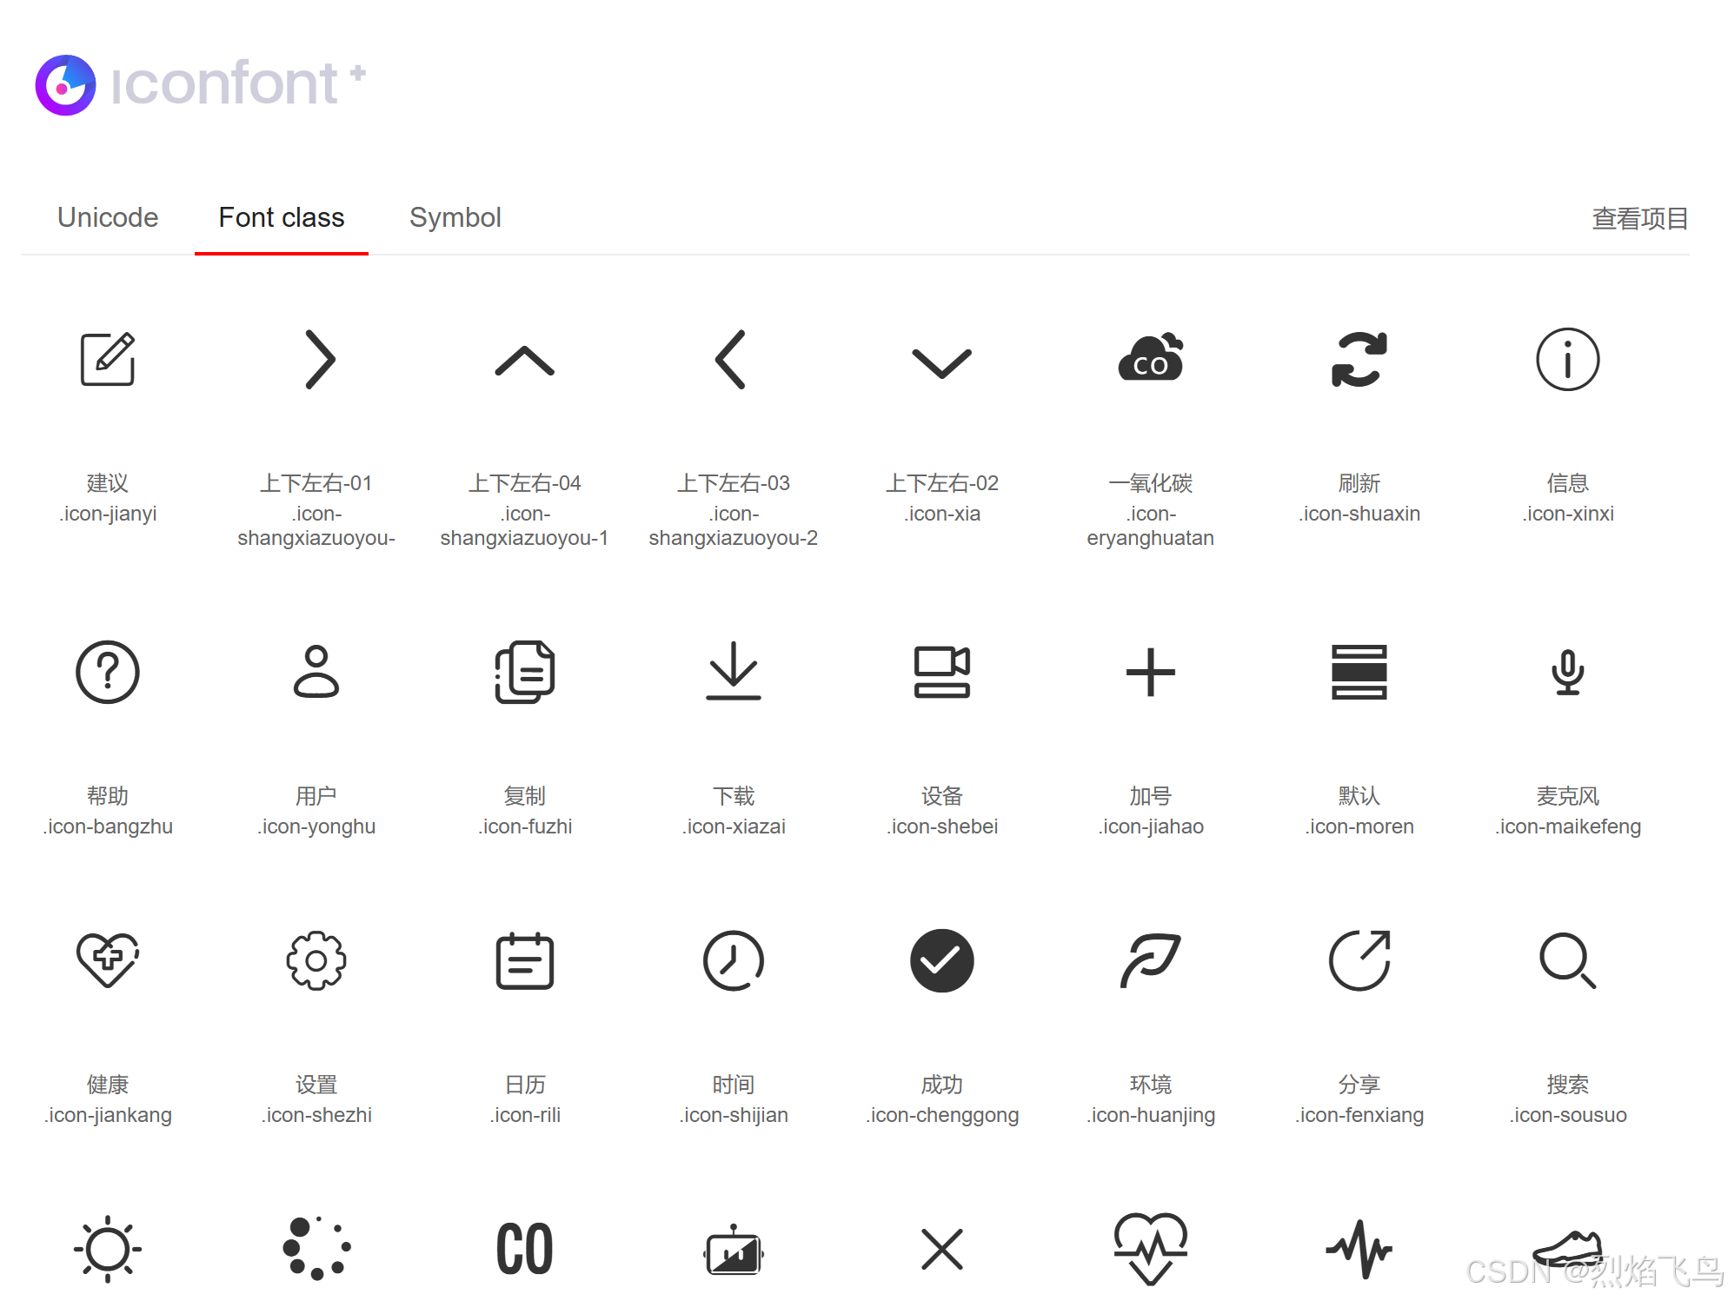Select the carbon dioxide cloud icon
Viewport: 1728px width, 1301px height.
click(x=1150, y=359)
